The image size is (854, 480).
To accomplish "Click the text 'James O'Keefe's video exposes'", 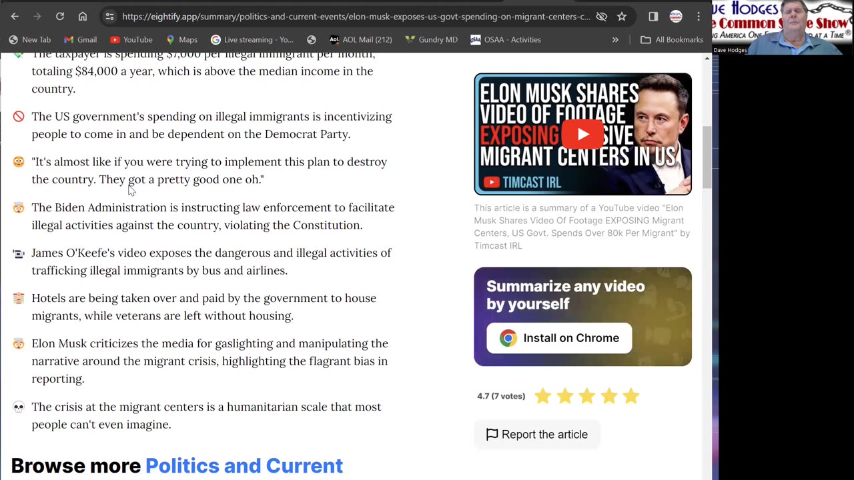I will 111,253.
